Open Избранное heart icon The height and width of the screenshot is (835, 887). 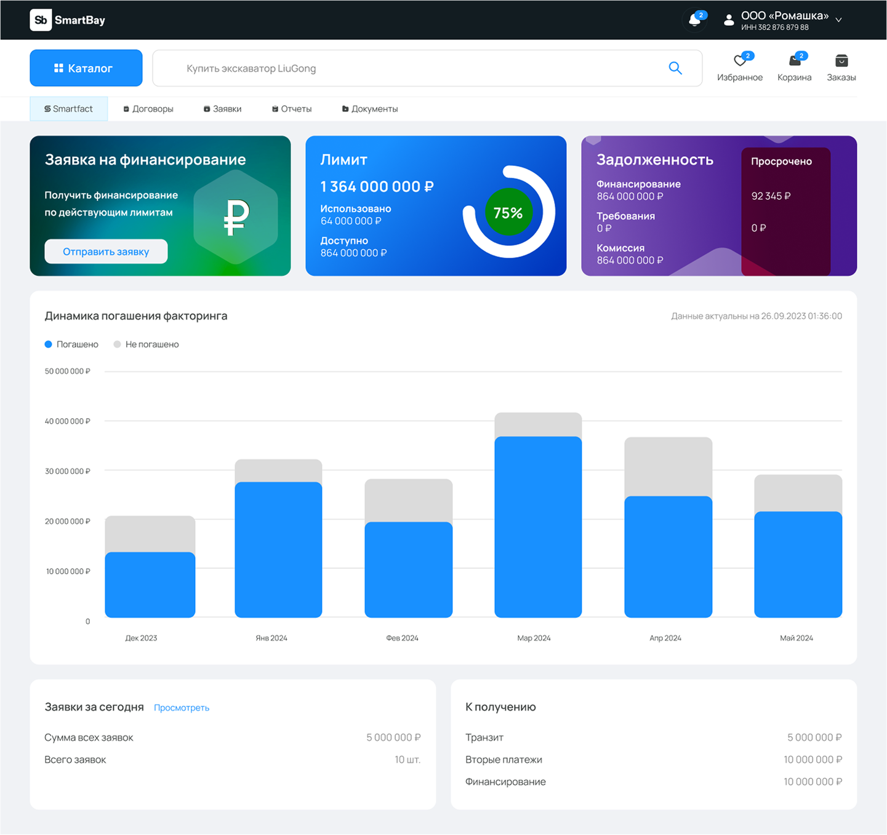[740, 60]
